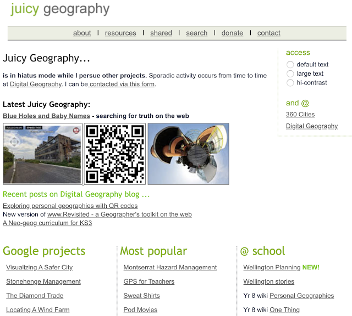The image size is (352, 316).
Task: Select the default text radio option
Action: point(290,65)
